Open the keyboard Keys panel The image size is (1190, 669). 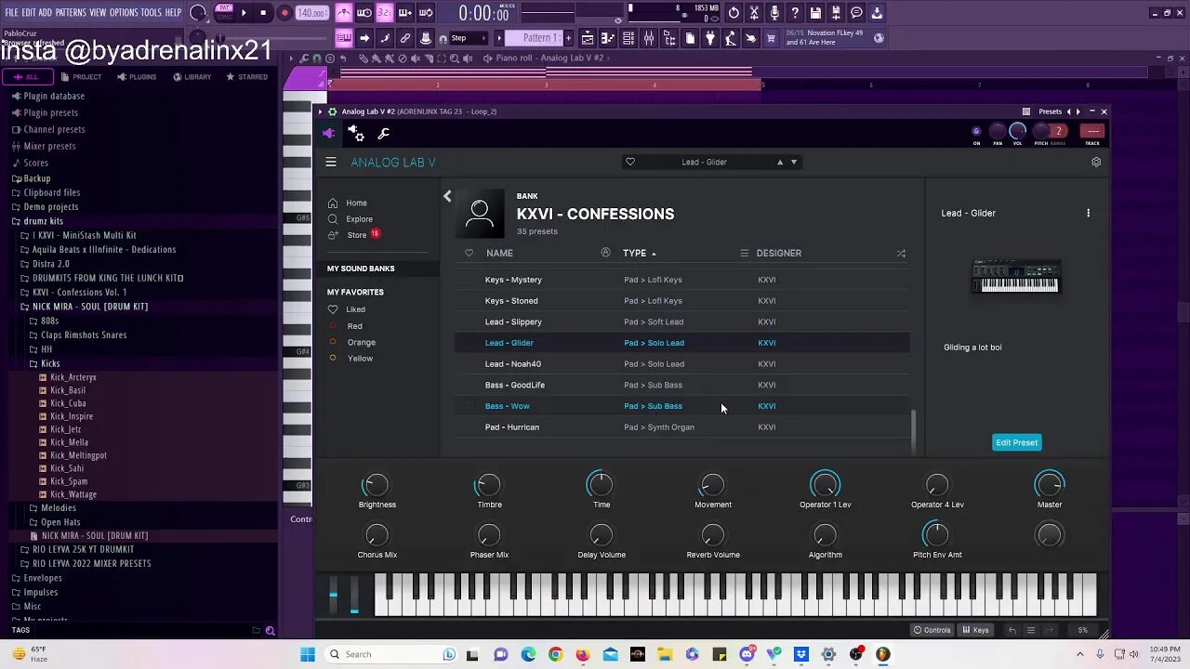(975, 630)
